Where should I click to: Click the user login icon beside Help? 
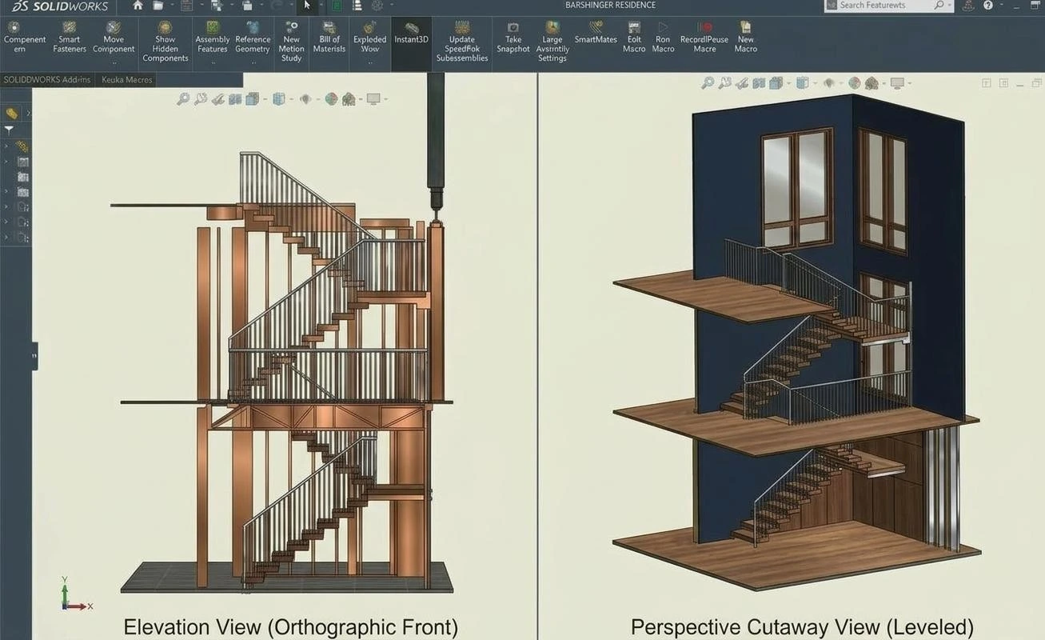pos(968,6)
